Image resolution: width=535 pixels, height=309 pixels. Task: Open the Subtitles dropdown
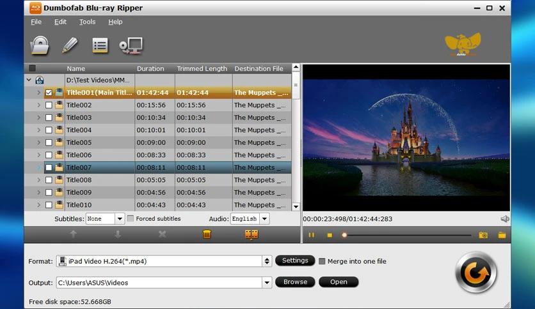(x=119, y=218)
